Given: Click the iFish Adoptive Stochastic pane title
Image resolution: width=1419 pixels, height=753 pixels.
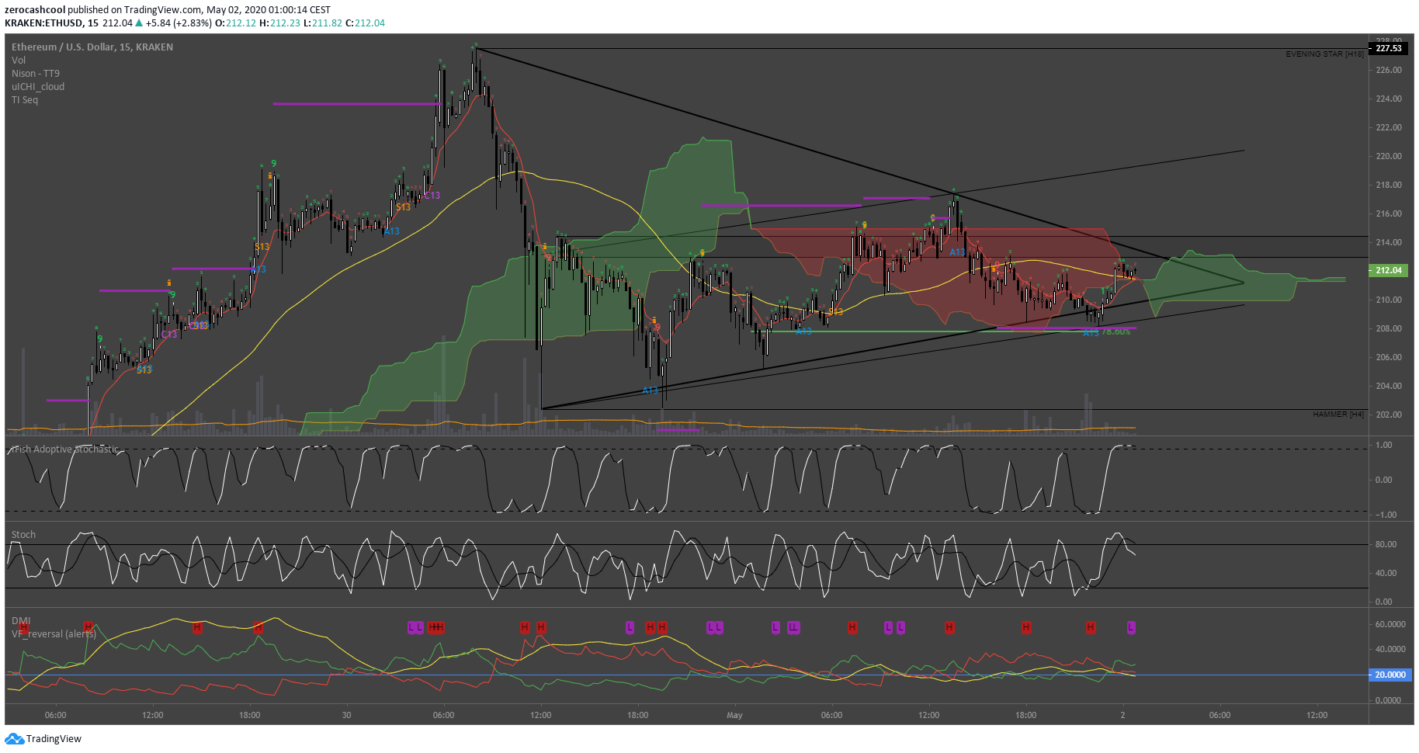Looking at the screenshot, I should [66, 449].
